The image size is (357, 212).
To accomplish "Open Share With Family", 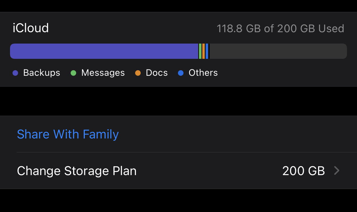I will pos(68,134).
